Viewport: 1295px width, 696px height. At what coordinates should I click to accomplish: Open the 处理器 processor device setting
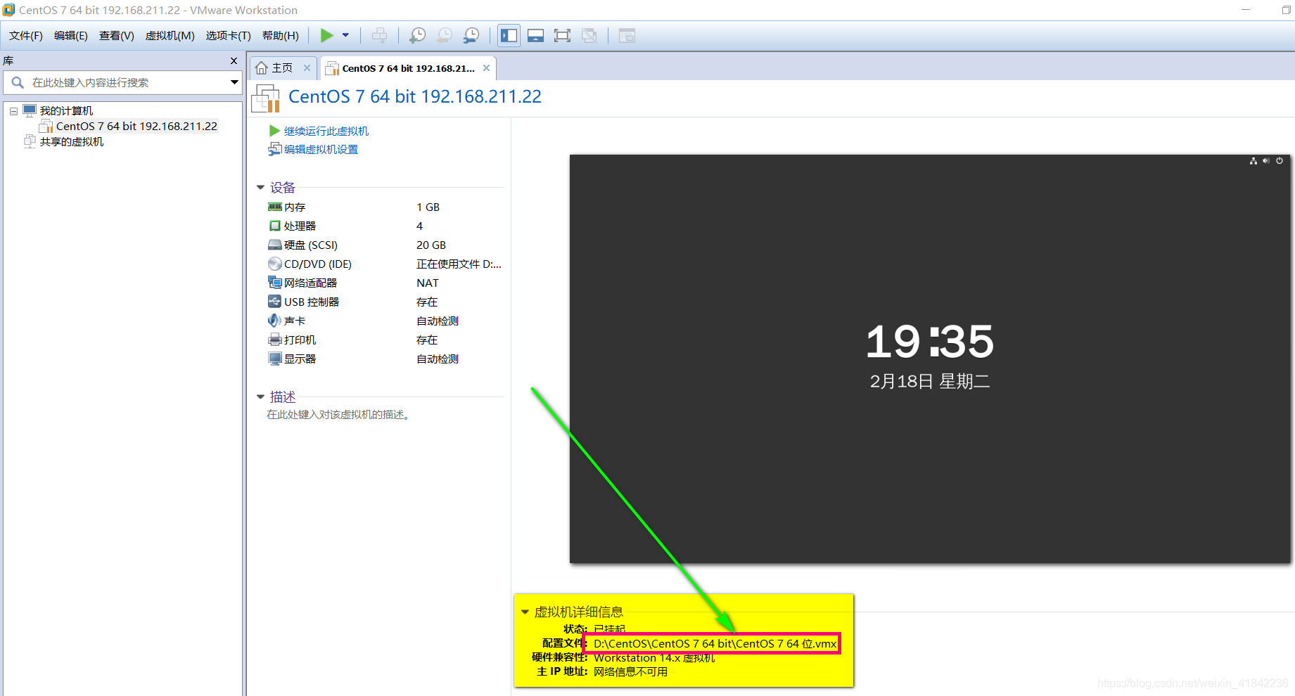(x=300, y=226)
